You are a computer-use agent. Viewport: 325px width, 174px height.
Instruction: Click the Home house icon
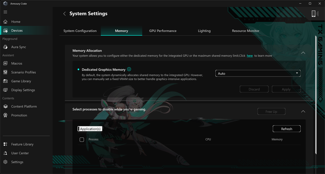coord(6,21)
